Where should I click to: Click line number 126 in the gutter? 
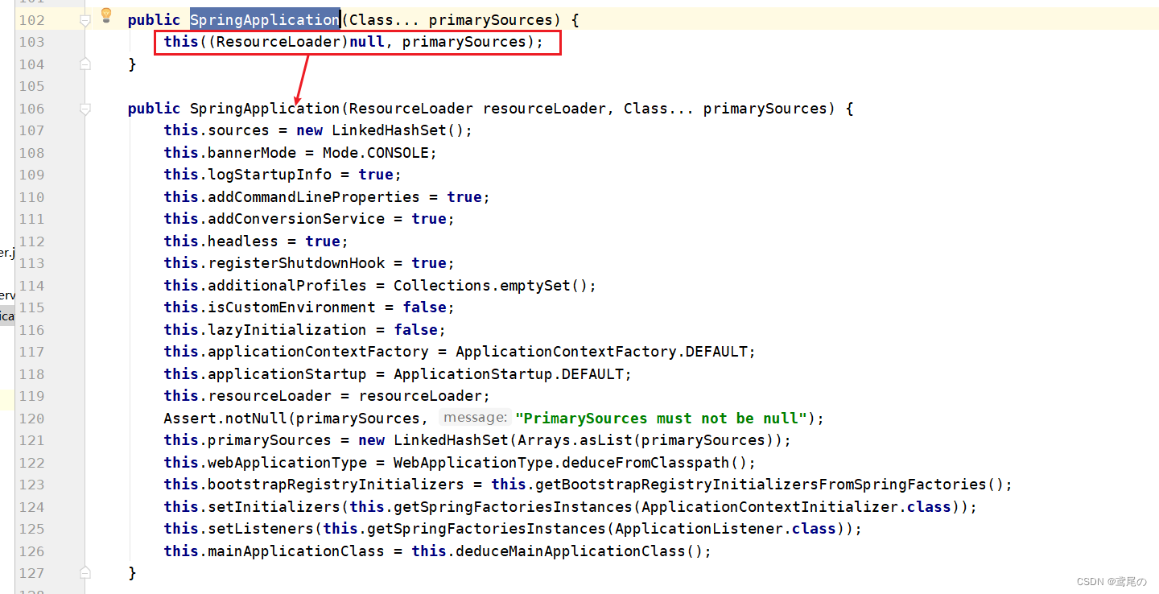tap(31, 551)
